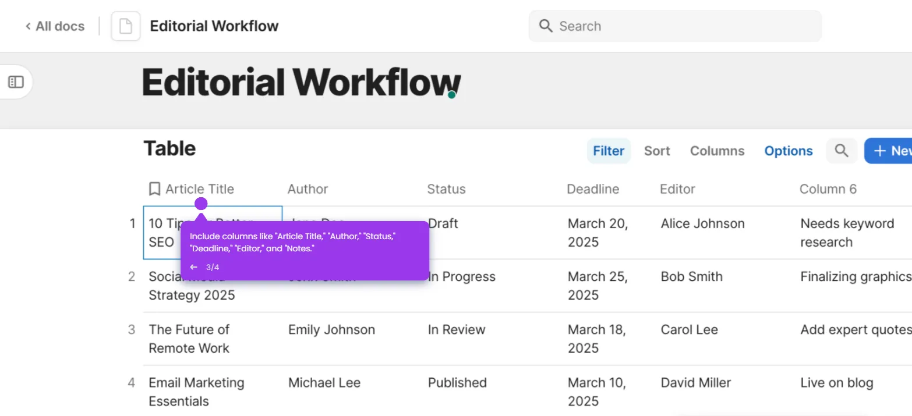Select row number 3
The height and width of the screenshot is (416, 912).
(132, 329)
